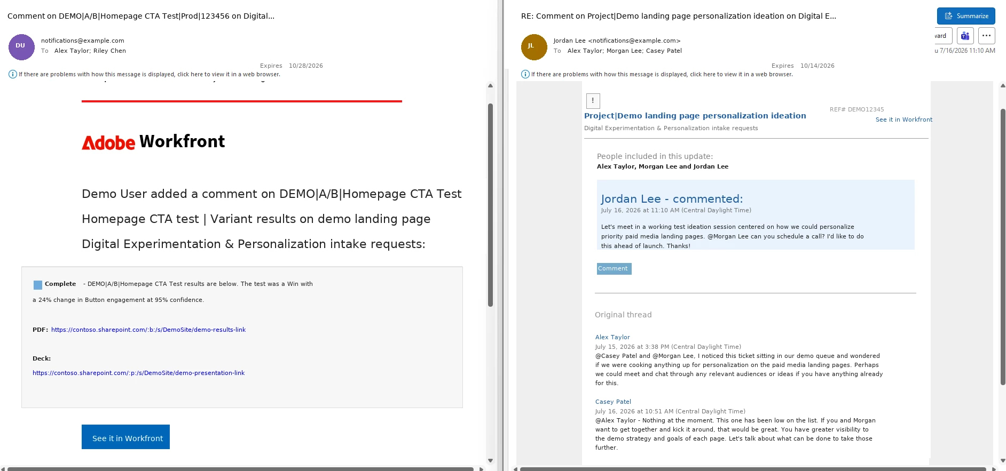Click the left email subject line
The height and width of the screenshot is (471, 1006).
[x=141, y=16]
